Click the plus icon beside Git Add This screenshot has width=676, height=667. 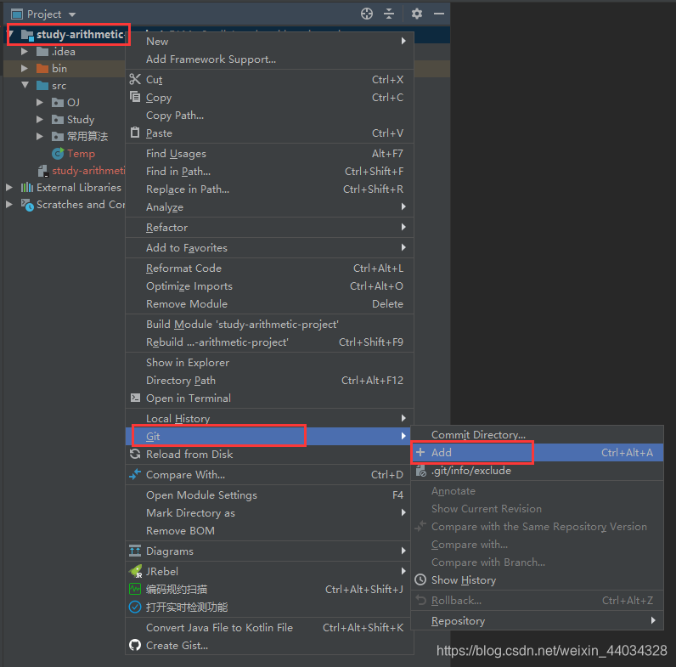[x=420, y=452]
